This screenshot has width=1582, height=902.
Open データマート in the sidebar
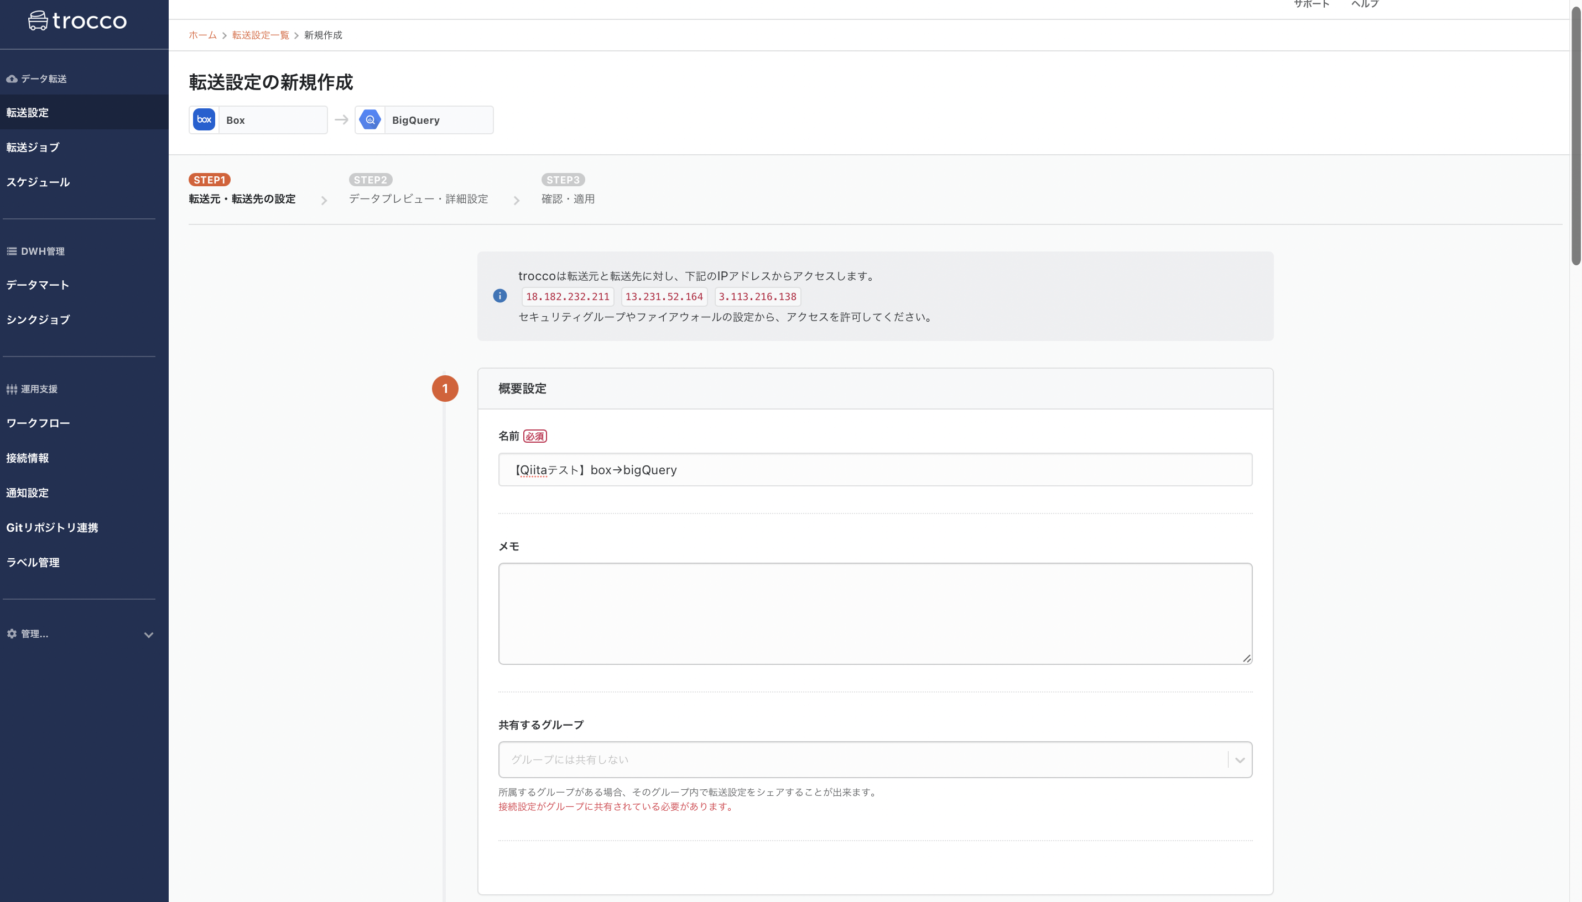[84, 285]
